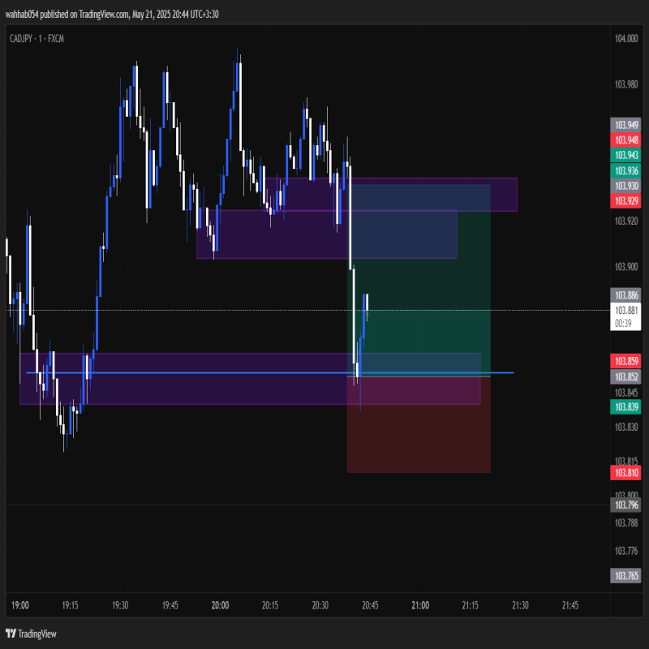Select the 103.845 price axis label
This screenshot has width=649, height=649.
click(625, 393)
